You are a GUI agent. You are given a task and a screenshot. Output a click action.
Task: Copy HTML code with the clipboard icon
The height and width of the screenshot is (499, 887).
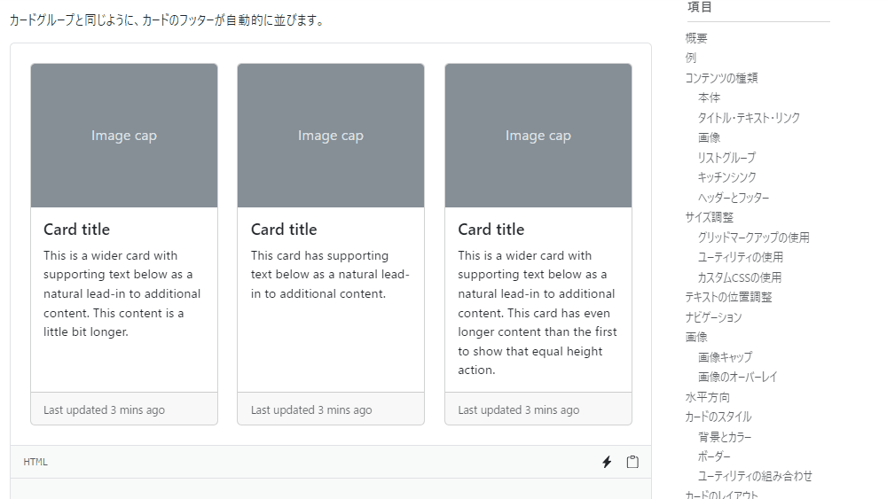[632, 463]
